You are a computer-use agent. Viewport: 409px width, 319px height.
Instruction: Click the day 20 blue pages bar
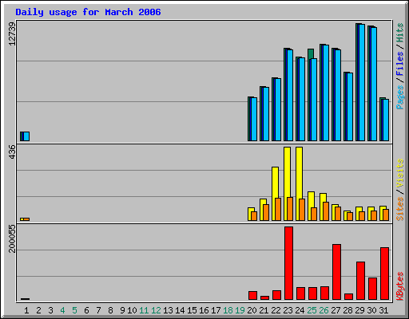tap(254, 119)
